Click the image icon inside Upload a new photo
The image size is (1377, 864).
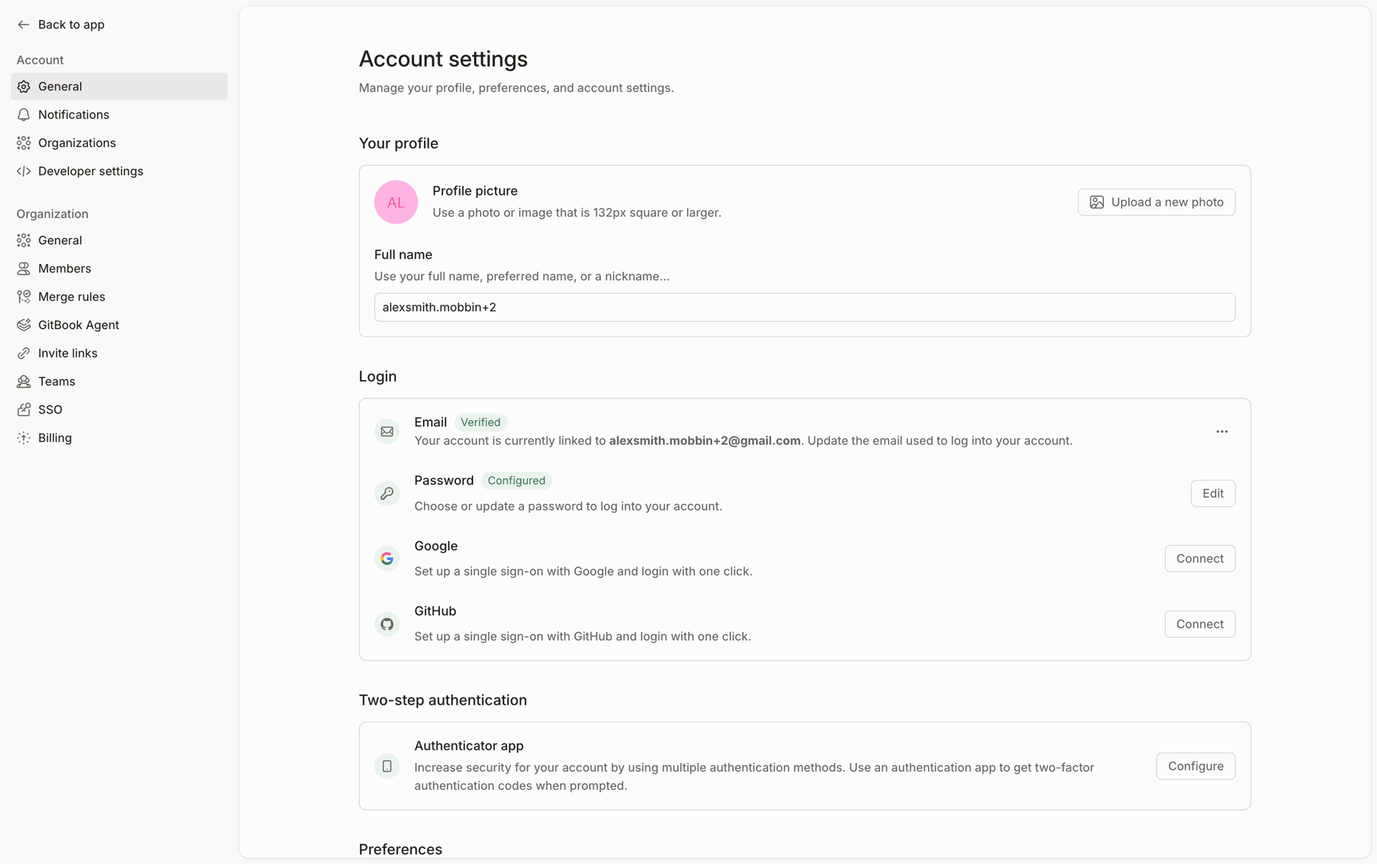pyautogui.click(x=1097, y=202)
